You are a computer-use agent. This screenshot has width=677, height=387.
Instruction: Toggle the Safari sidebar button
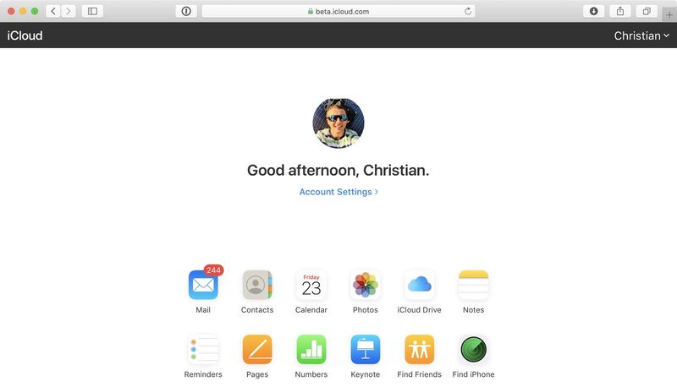(92, 11)
